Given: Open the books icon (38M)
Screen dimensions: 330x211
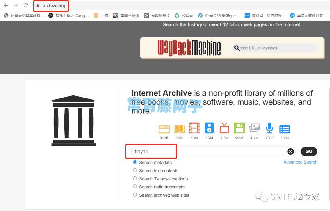Looking at the screenshot, I should click(179, 129).
